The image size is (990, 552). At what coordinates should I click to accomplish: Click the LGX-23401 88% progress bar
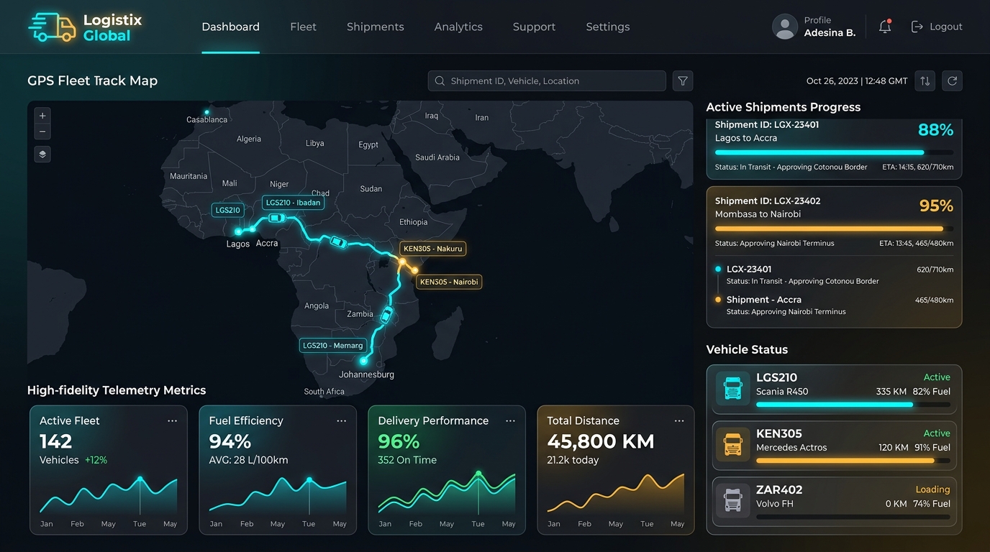pos(834,152)
